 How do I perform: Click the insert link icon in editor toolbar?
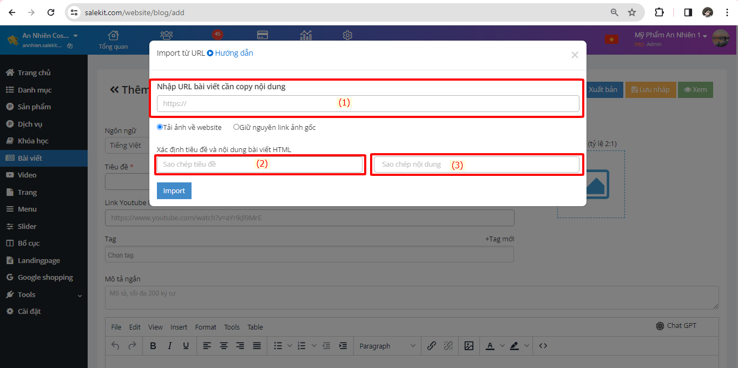tap(431, 346)
